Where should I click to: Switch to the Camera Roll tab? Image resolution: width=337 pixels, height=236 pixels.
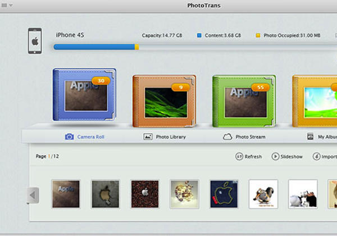pos(84,137)
